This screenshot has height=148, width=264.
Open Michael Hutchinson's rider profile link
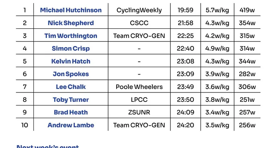(x=71, y=10)
